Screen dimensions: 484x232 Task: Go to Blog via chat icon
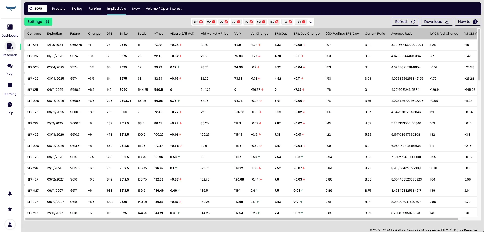[10, 66]
